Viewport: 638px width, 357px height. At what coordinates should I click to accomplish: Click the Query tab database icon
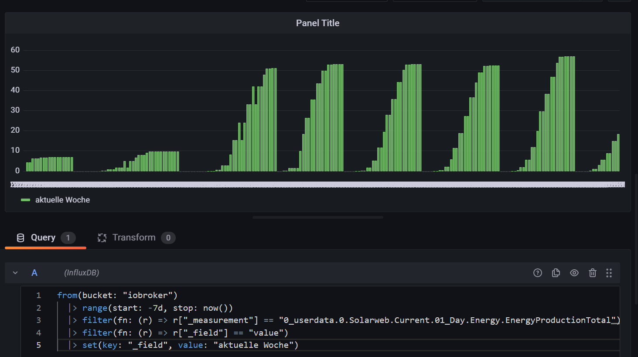[x=20, y=238]
